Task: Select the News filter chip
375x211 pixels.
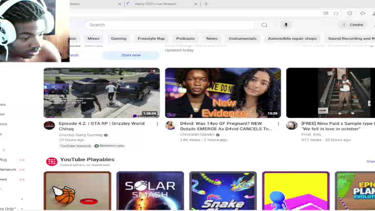Action: click(x=212, y=38)
